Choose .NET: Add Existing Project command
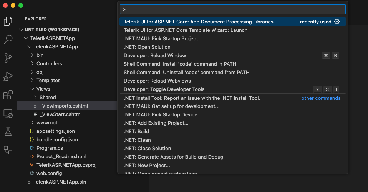The image size is (368, 192). click(x=232, y=123)
